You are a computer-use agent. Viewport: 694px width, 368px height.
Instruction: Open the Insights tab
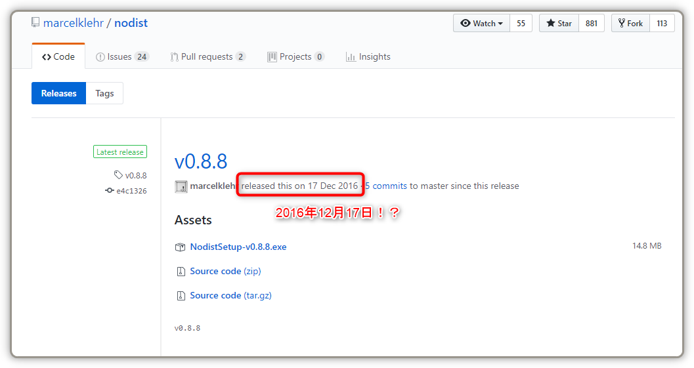368,56
